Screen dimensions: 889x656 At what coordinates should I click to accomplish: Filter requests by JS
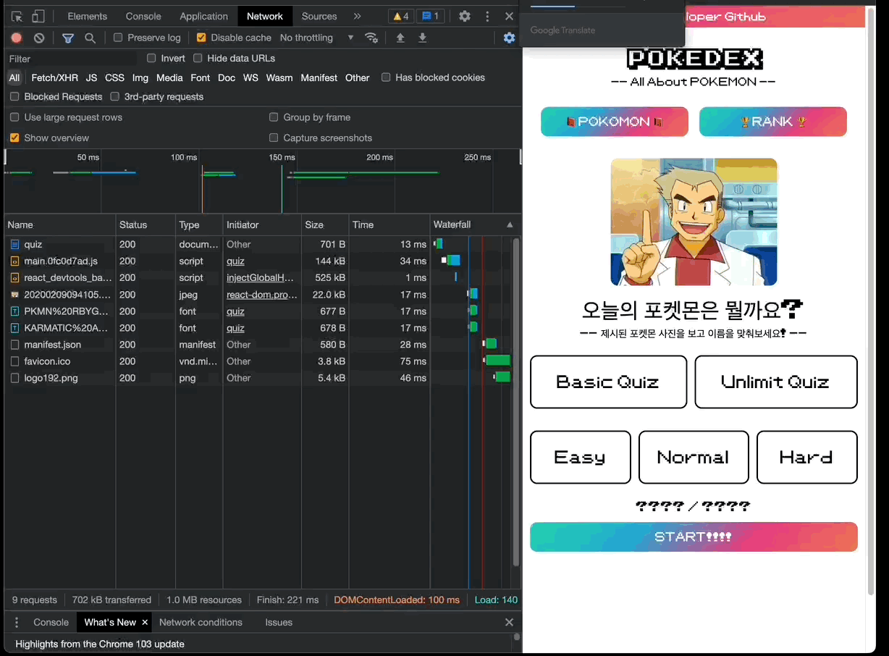pyautogui.click(x=91, y=77)
